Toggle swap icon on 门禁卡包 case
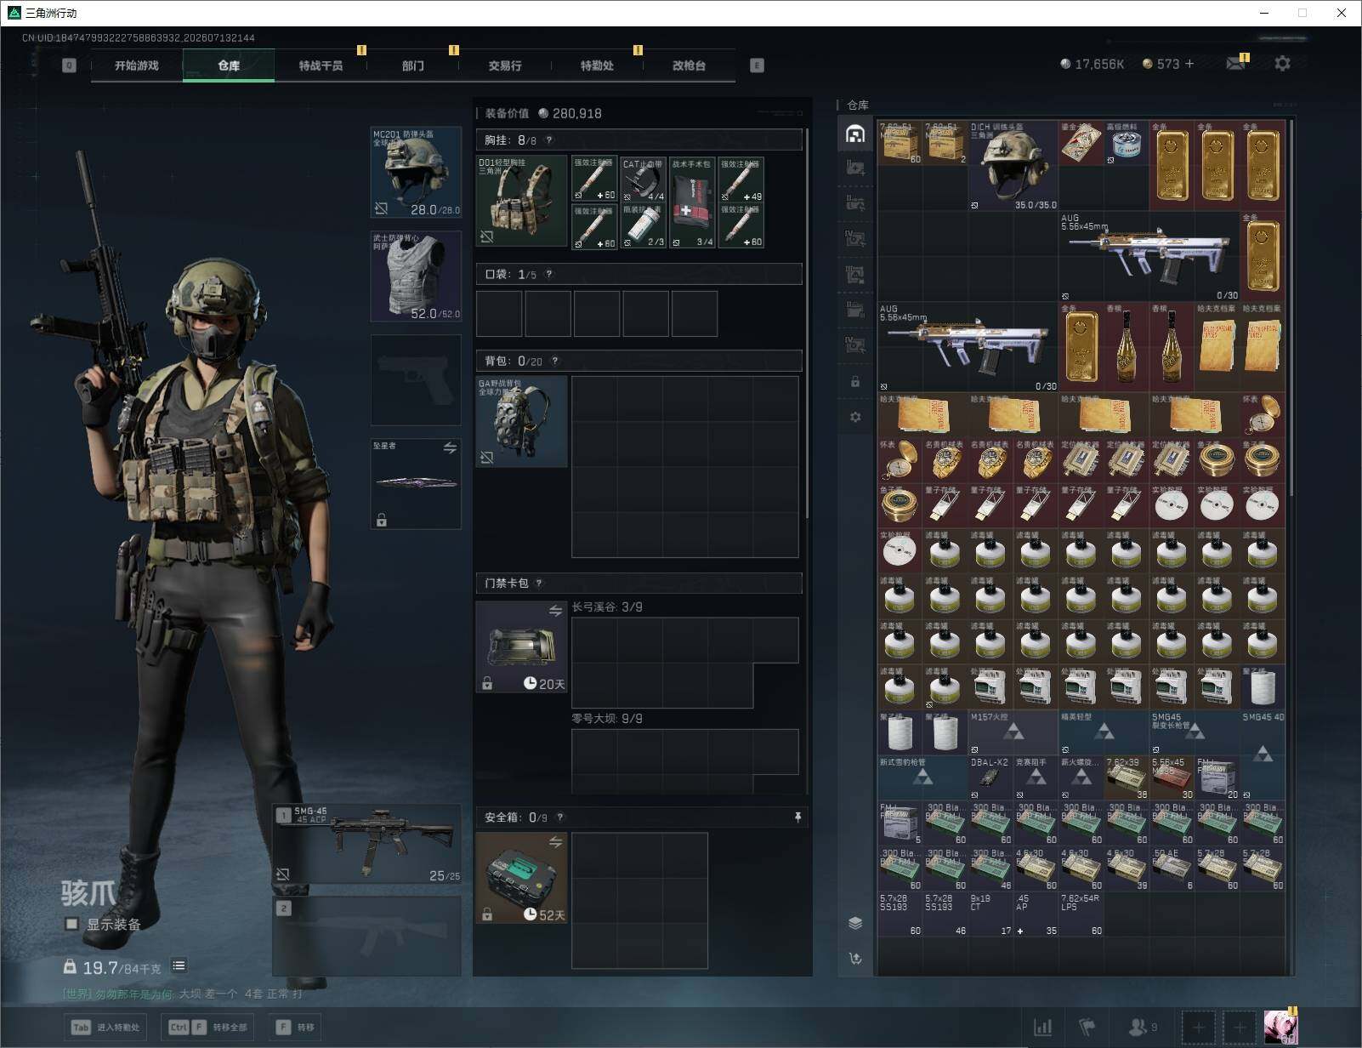Screen dimensions: 1362x1048 (x=555, y=611)
